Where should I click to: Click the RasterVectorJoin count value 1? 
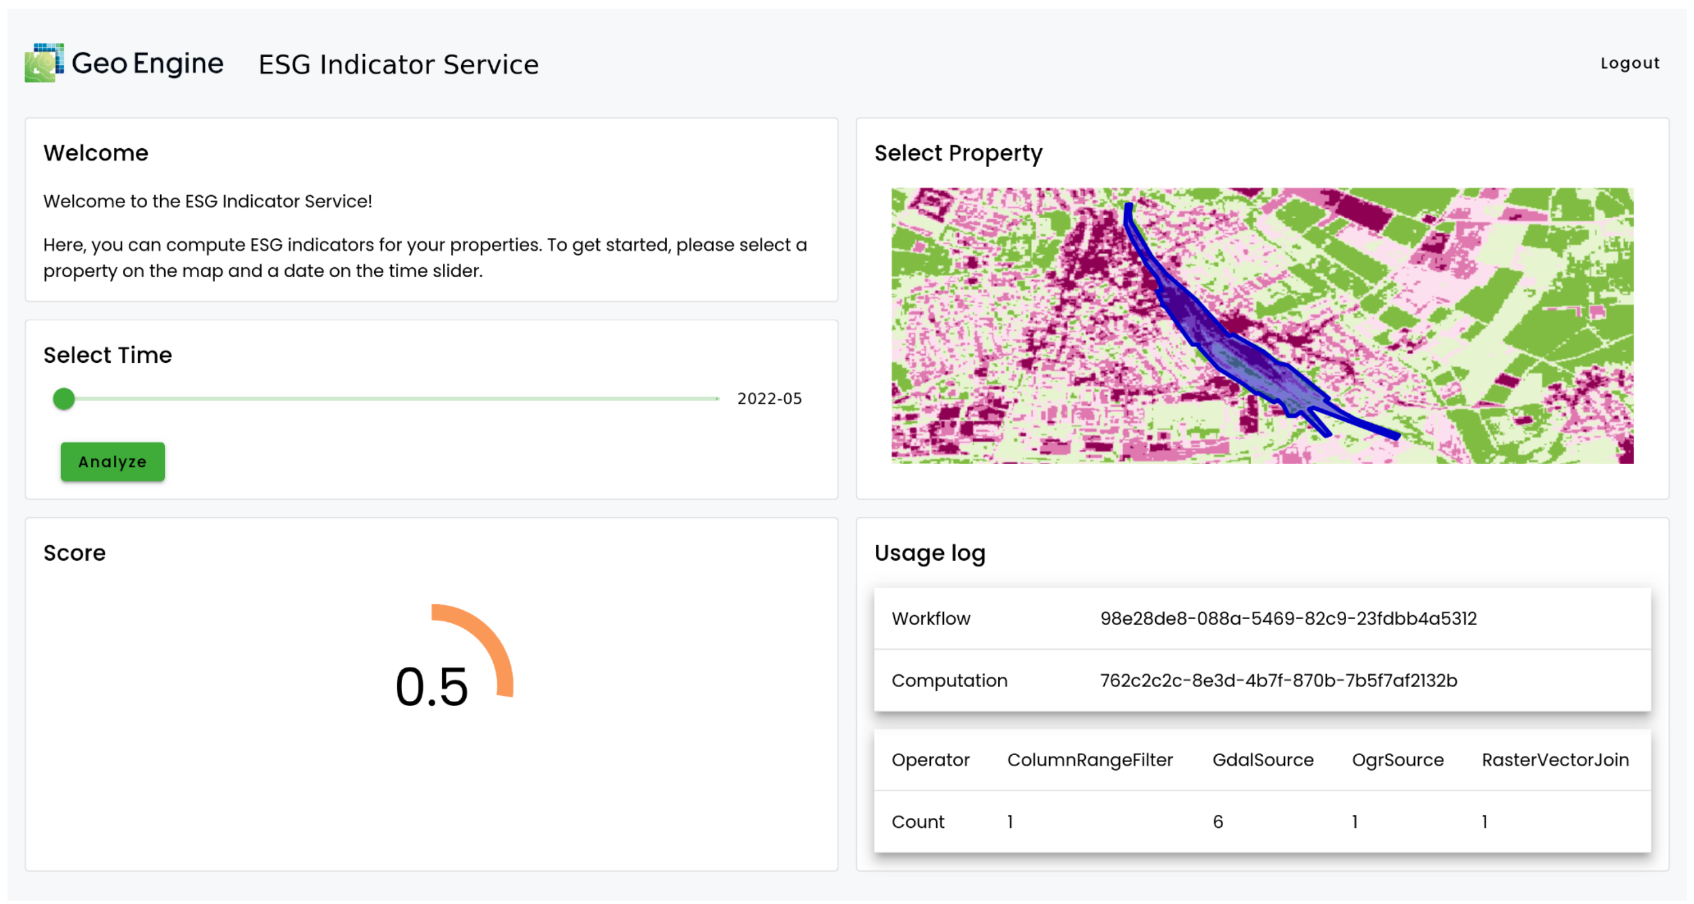(x=1485, y=822)
